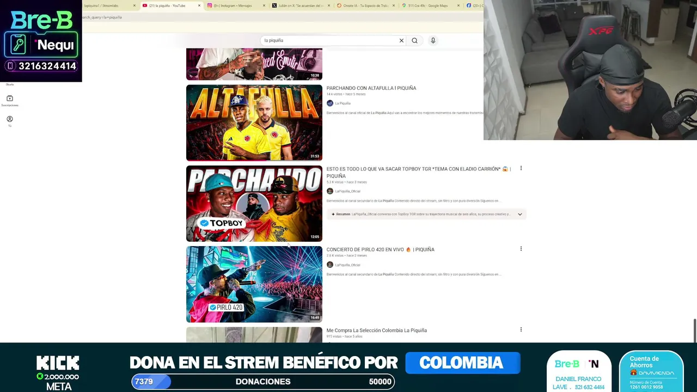Switch to the Facebook tab
The height and width of the screenshot is (392, 697).
coord(474,5)
